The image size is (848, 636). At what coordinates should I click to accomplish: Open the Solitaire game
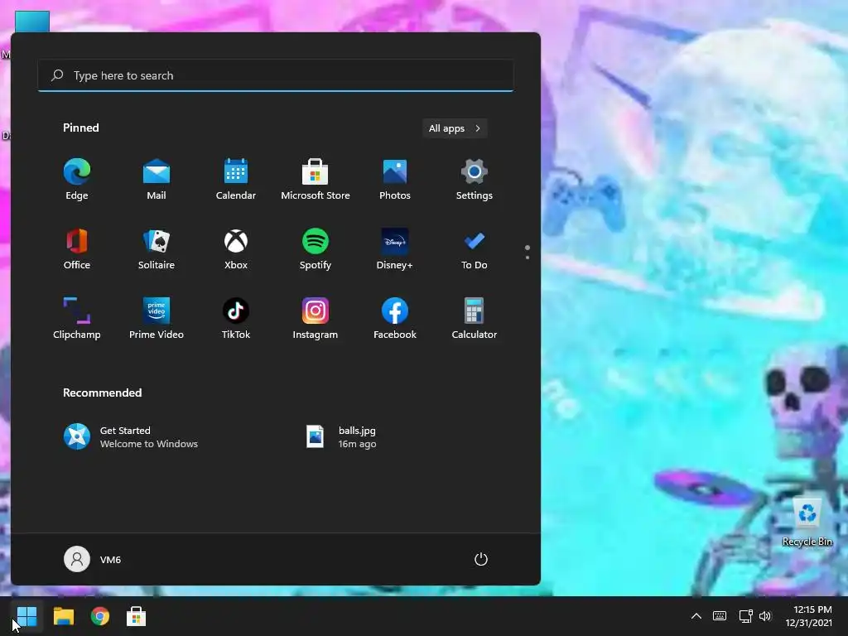click(x=157, y=248)
